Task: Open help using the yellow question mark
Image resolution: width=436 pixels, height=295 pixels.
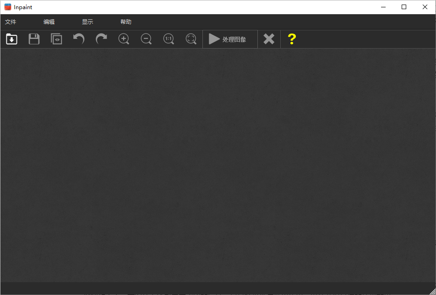Action: click(291, 39)
